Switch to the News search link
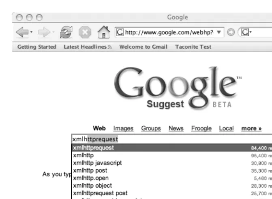The image size is (272, 199). pos(176,128)
